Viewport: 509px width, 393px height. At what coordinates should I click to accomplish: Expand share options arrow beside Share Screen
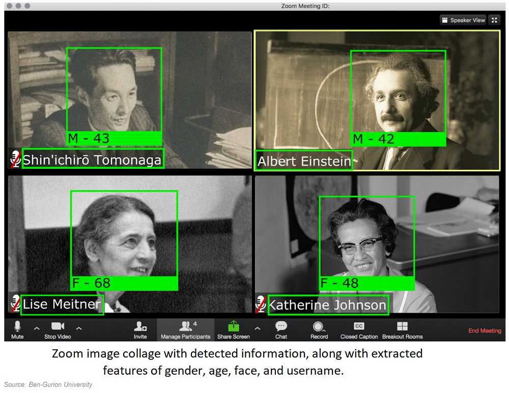pos(258,328)
